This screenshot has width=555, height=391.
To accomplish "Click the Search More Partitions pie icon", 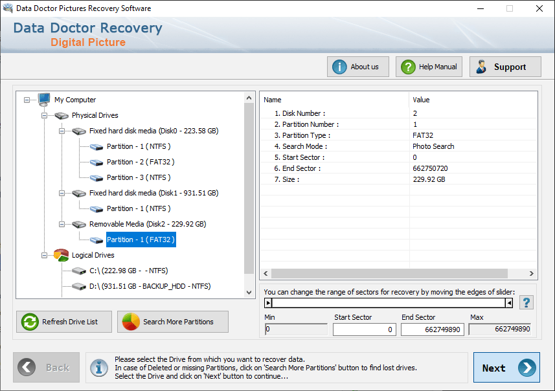I will point(131,322).
